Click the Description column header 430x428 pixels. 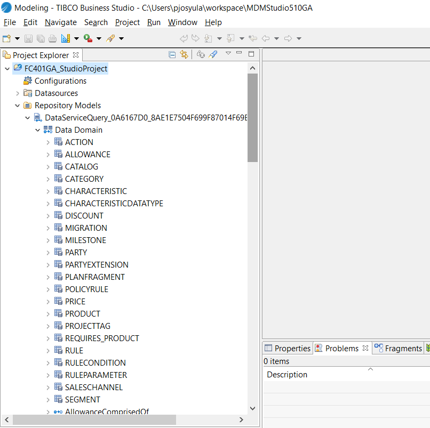pos(287,375)
